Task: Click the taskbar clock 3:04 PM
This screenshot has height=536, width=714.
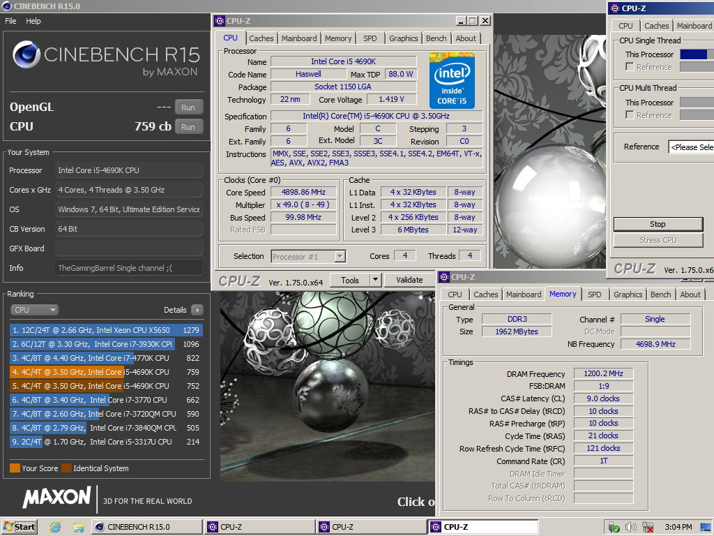Action: 678,528
